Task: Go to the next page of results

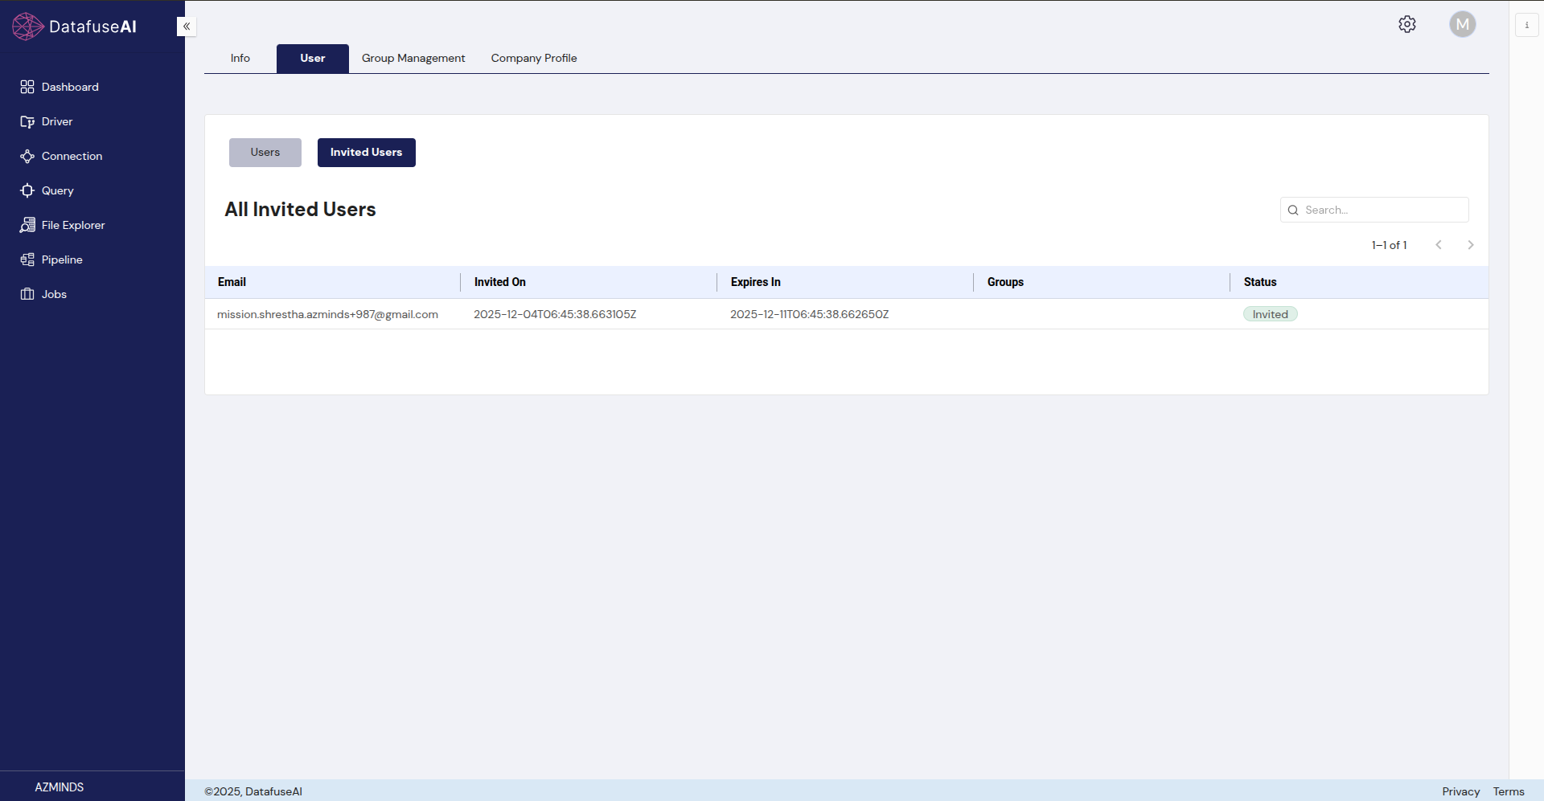Action: point(1471,244)
